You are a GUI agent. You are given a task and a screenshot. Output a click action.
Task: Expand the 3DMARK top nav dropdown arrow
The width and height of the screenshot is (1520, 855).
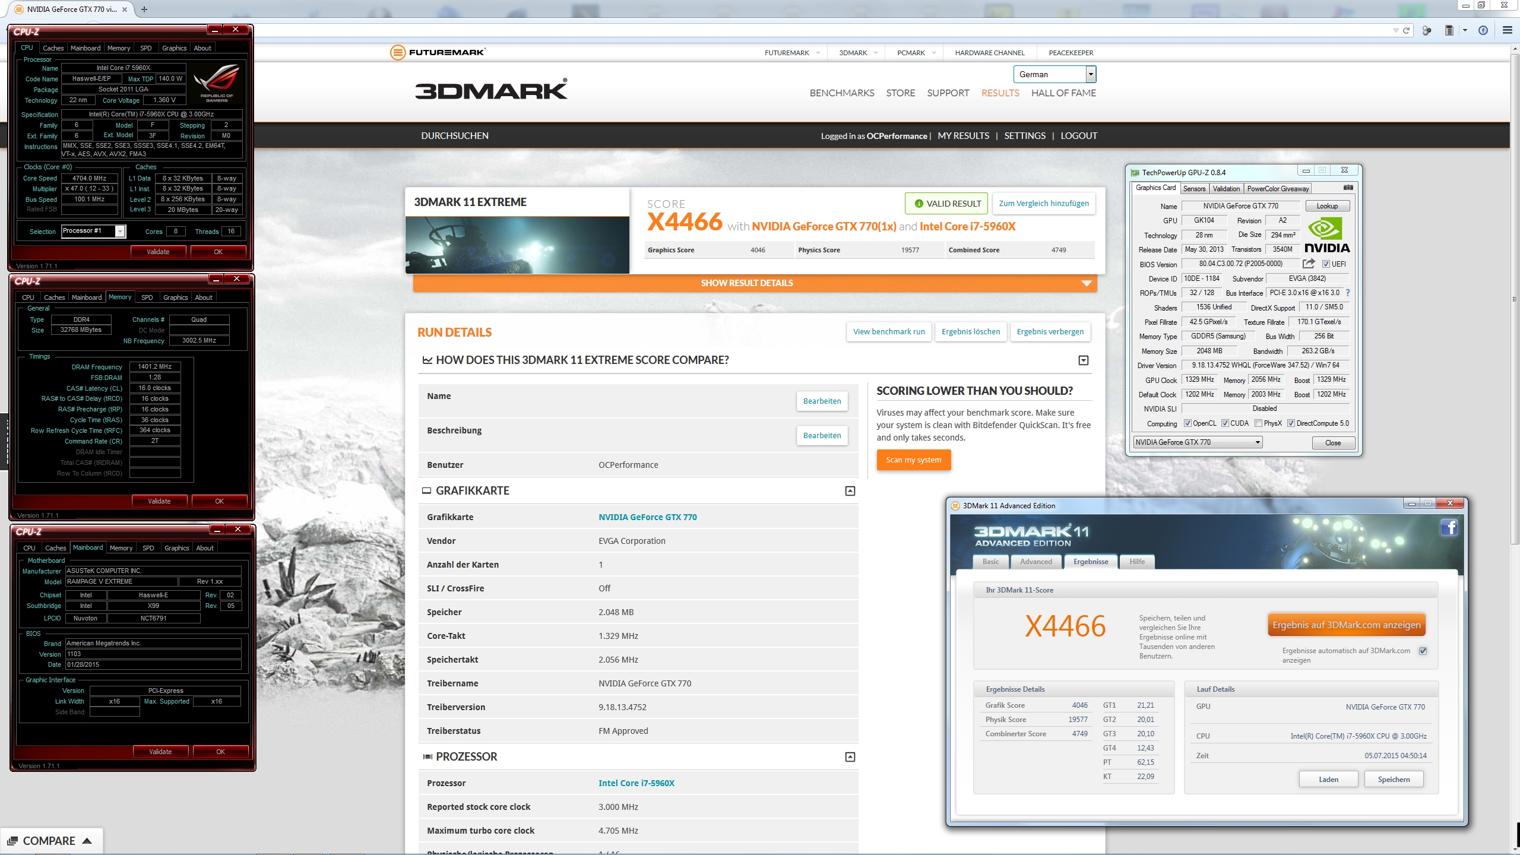click(x=876, y=53)
